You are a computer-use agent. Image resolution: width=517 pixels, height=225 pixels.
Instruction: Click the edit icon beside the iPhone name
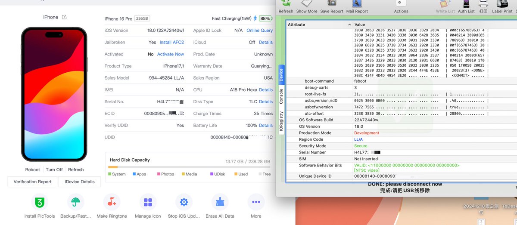pyautogui.click(x=64, y=17)
